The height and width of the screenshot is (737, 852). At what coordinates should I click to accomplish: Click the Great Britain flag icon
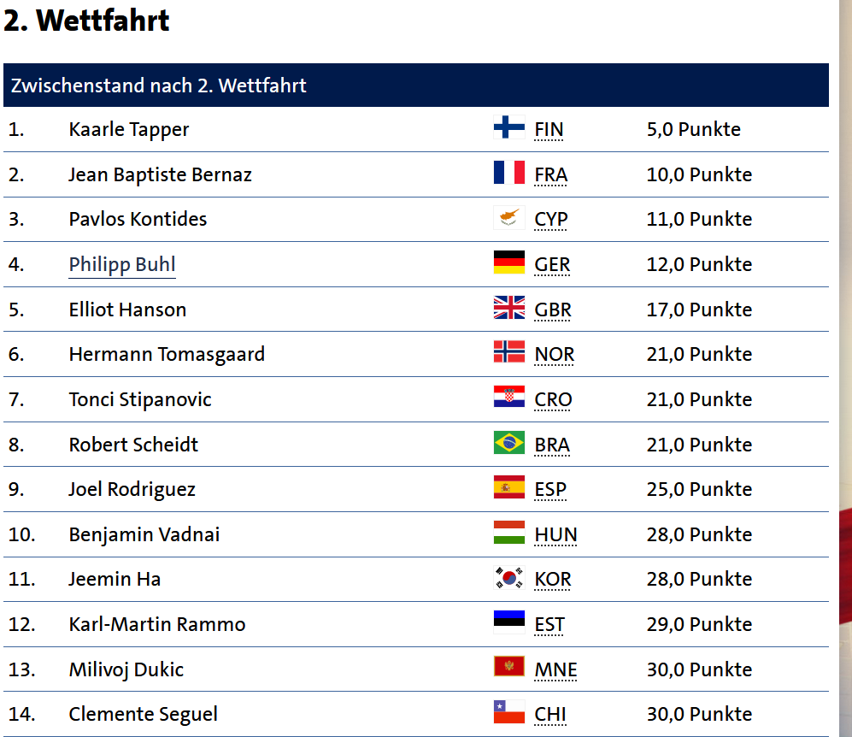pos(509,308)
